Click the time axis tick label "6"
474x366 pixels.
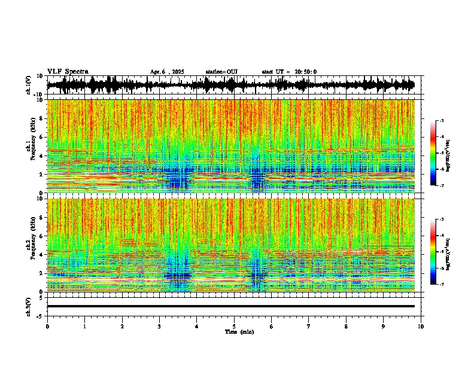[272, 327]
